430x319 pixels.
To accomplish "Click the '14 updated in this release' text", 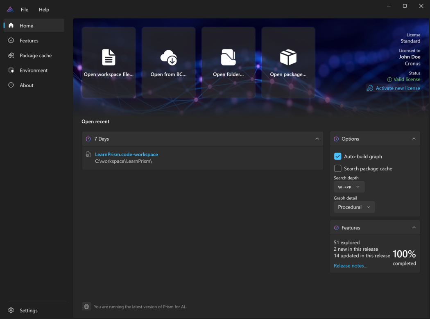I will (x=362, y=256).
